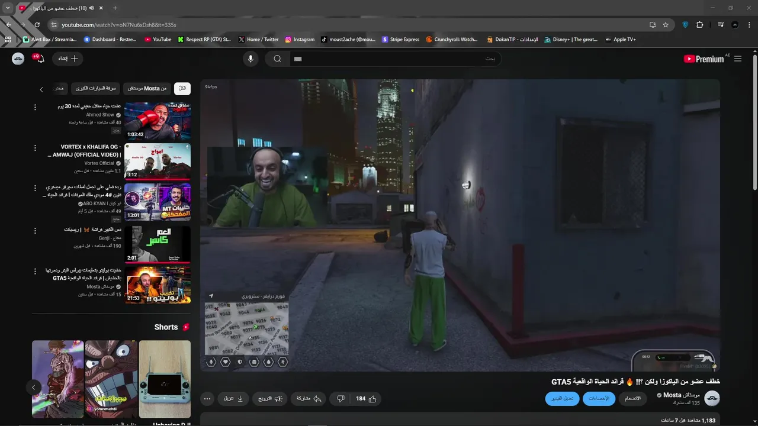This screenshot has height=426, width=758.
Task: Click the Share (مشاركة) button
Action: (x=309, y=399)
